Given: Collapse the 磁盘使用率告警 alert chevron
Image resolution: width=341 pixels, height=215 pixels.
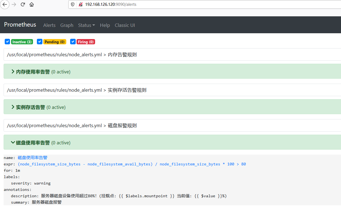Looking at the screenshot, I should click(x=13, y=142).
